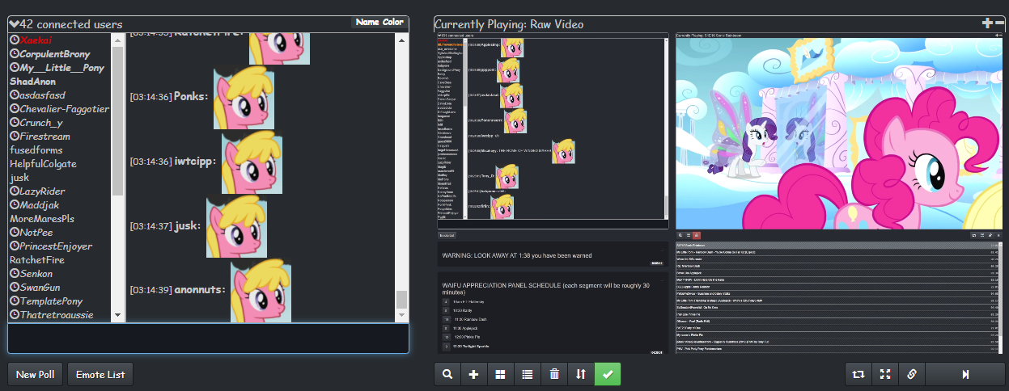Click the retweet-style reload media icon
Screen dimensions: 1009x391
click(x=858, y=375)
